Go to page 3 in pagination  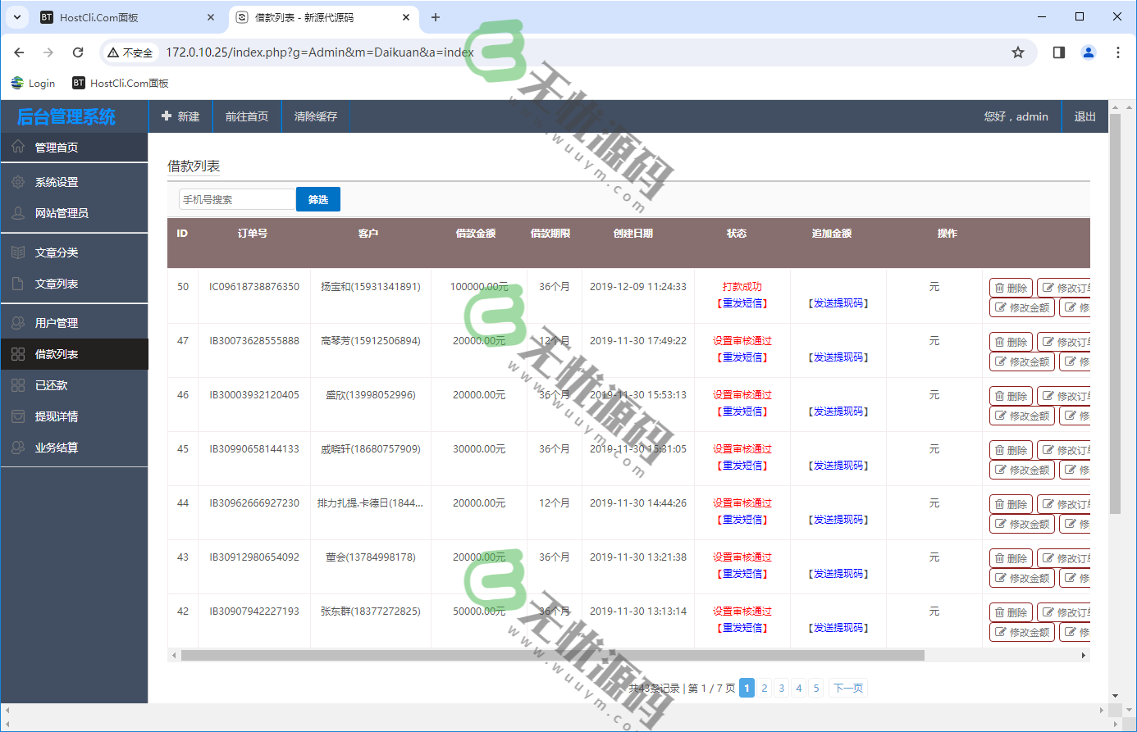point(781,688)
